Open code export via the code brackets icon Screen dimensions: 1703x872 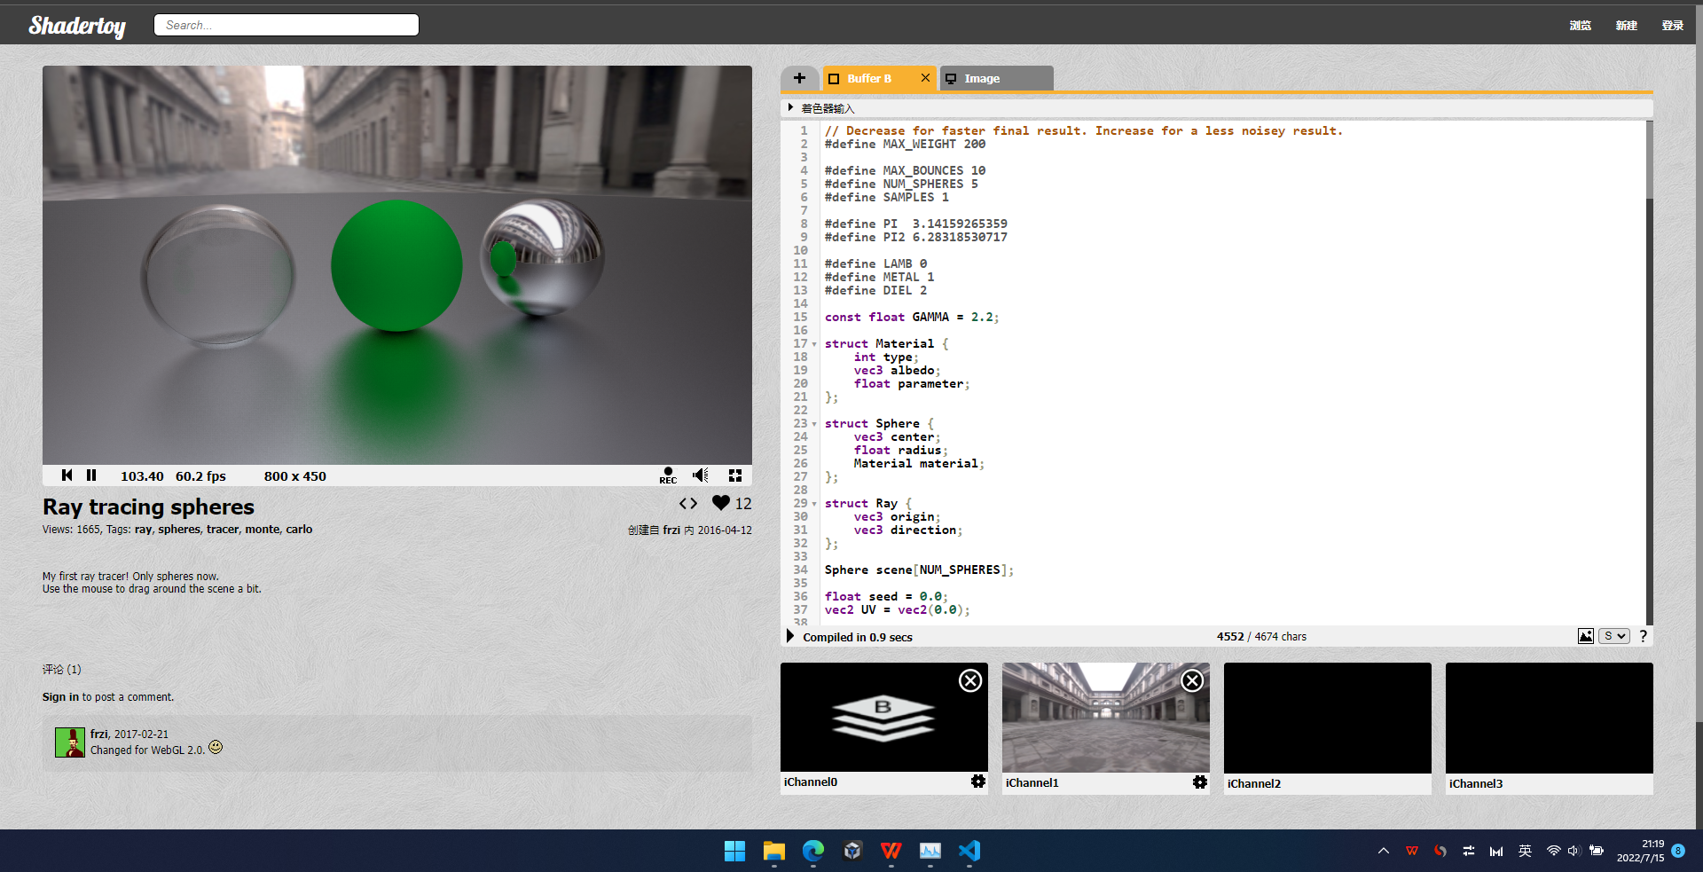click(688, 503)
